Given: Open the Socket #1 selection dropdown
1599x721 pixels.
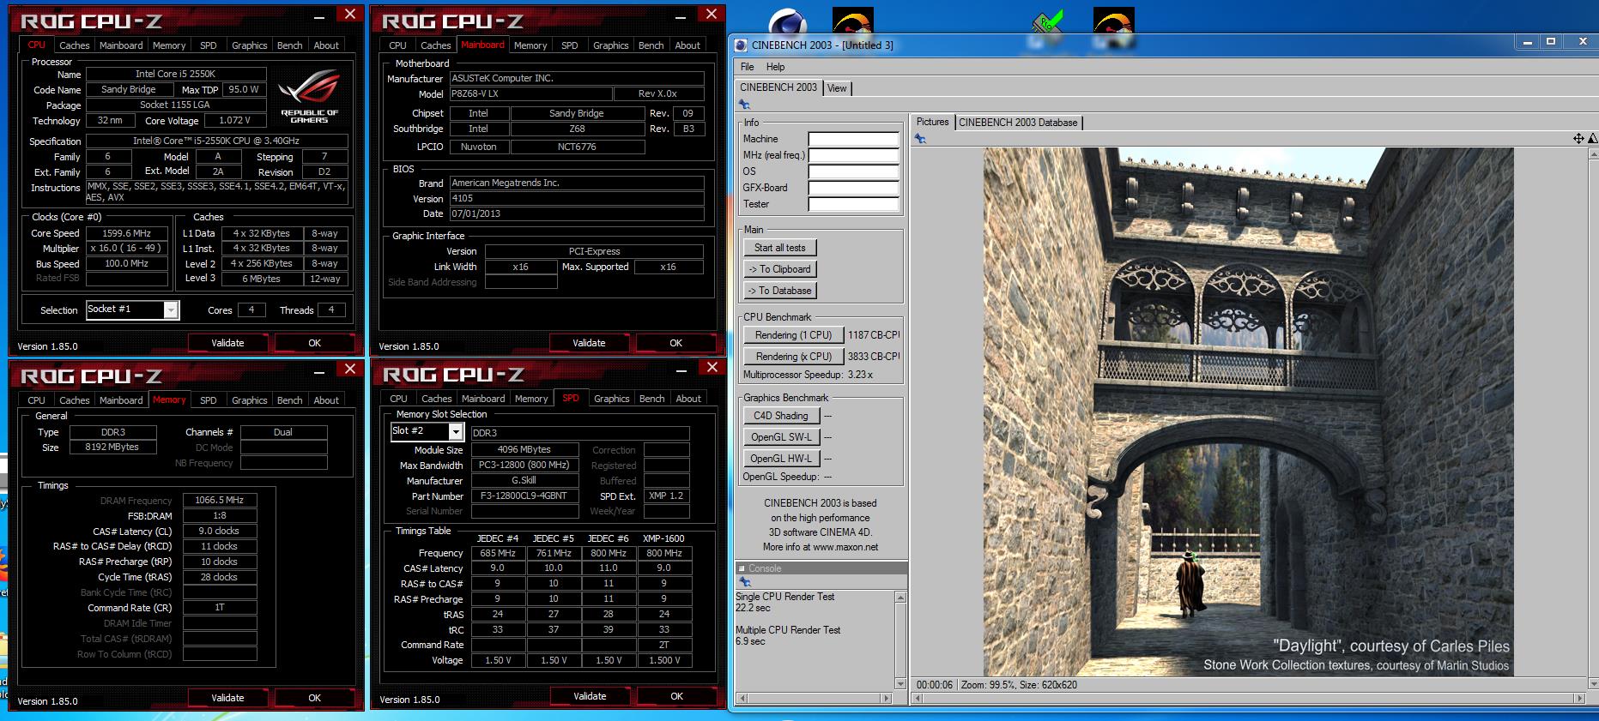Looking at the screenshot, I should [170, 309].
